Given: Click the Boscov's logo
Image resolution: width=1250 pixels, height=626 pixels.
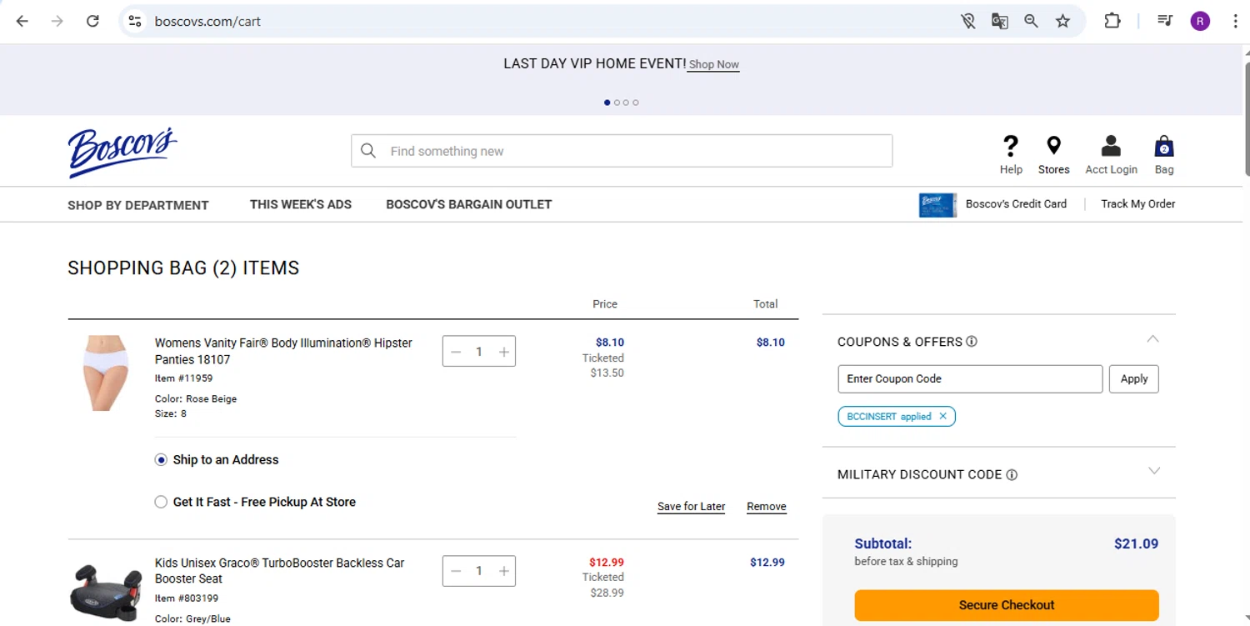Looking at the screenshot, I should (122, 153).
